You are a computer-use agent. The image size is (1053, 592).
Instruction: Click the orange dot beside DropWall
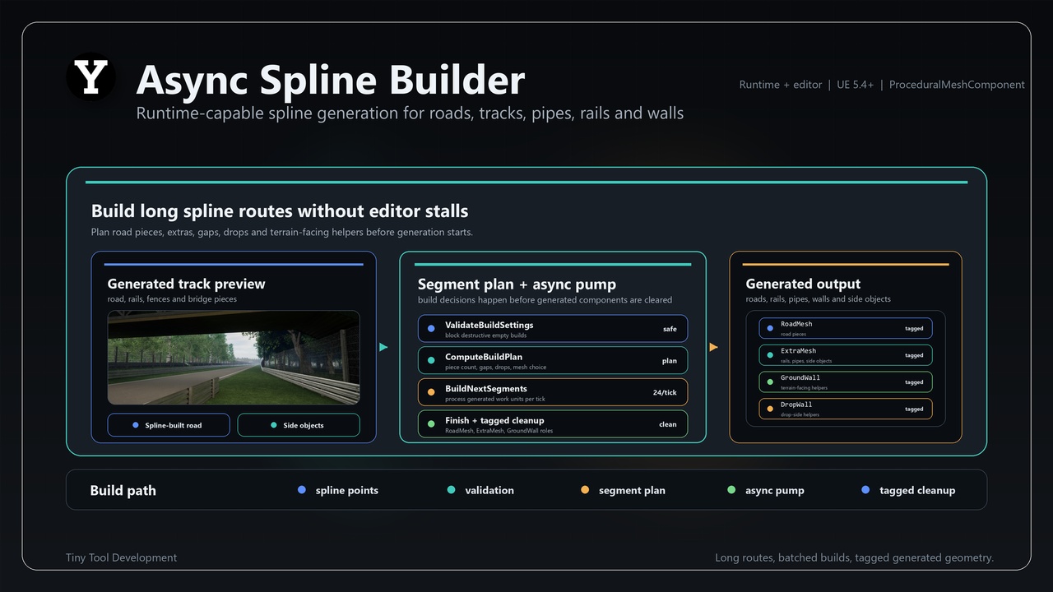[770, 409]
